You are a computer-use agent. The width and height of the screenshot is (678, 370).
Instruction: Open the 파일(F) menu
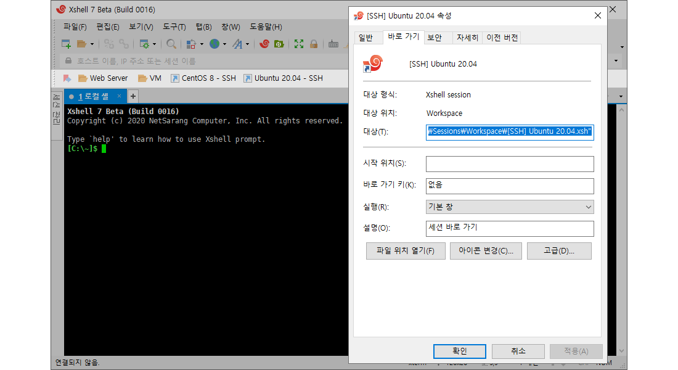coord(75,27)
